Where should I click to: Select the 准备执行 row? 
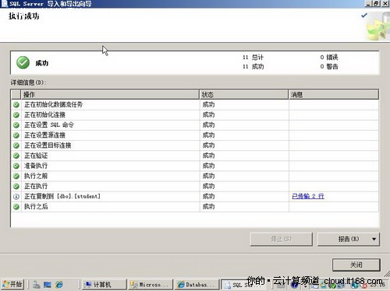tap(194, 166)
